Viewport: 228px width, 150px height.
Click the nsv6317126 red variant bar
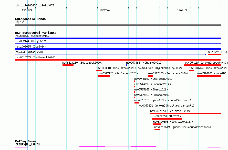[104, 76]
